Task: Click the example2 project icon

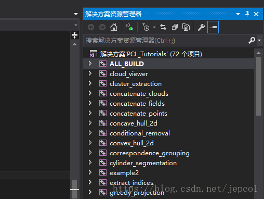Action: (x=103, y=172)
